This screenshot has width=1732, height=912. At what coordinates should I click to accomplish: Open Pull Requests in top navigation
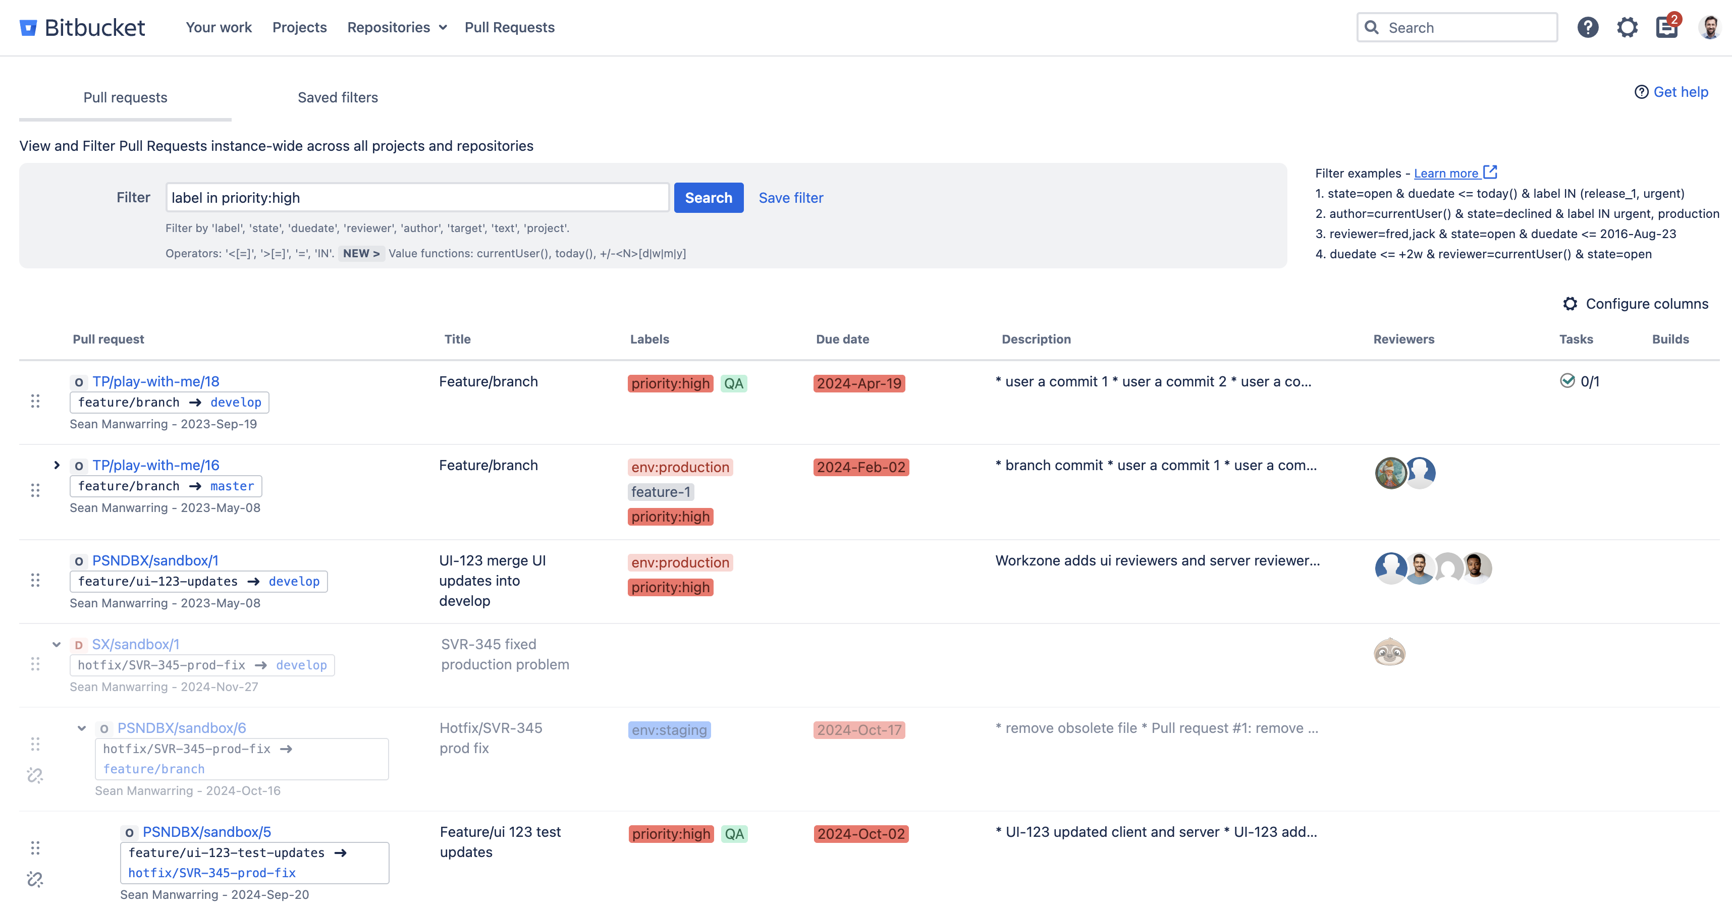click(509, 28)
